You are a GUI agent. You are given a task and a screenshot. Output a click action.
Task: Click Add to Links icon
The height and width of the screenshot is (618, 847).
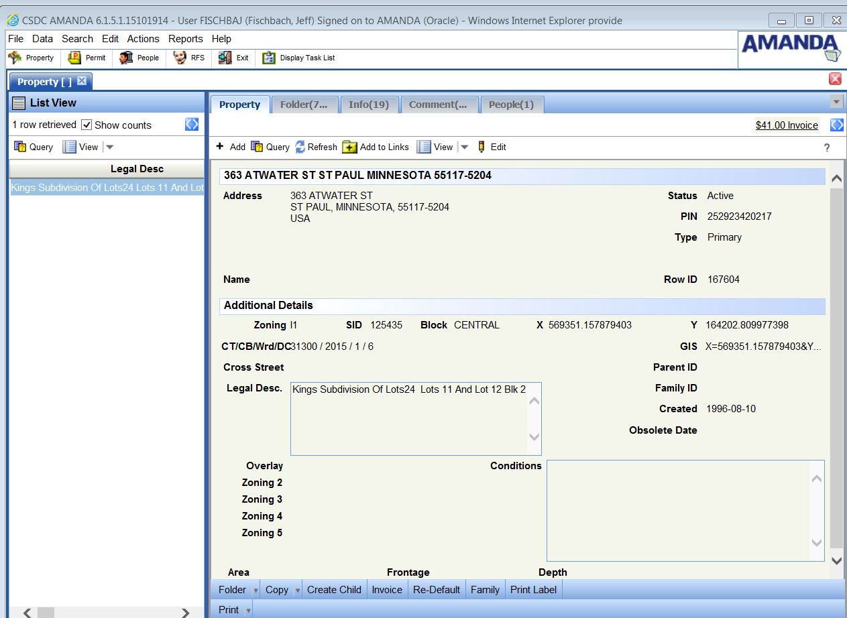click(x=349, y=147)
